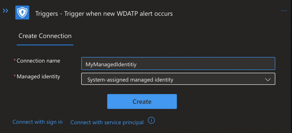Image resolution: width=292 pixels, height=133 pixels.
Task: Click the trigger title about WDATP alerts
Action: pos(104,13)
